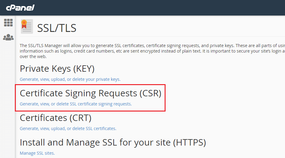Select the Certificate Signing Requests (CSR) heading

click(x=91, y=93)
